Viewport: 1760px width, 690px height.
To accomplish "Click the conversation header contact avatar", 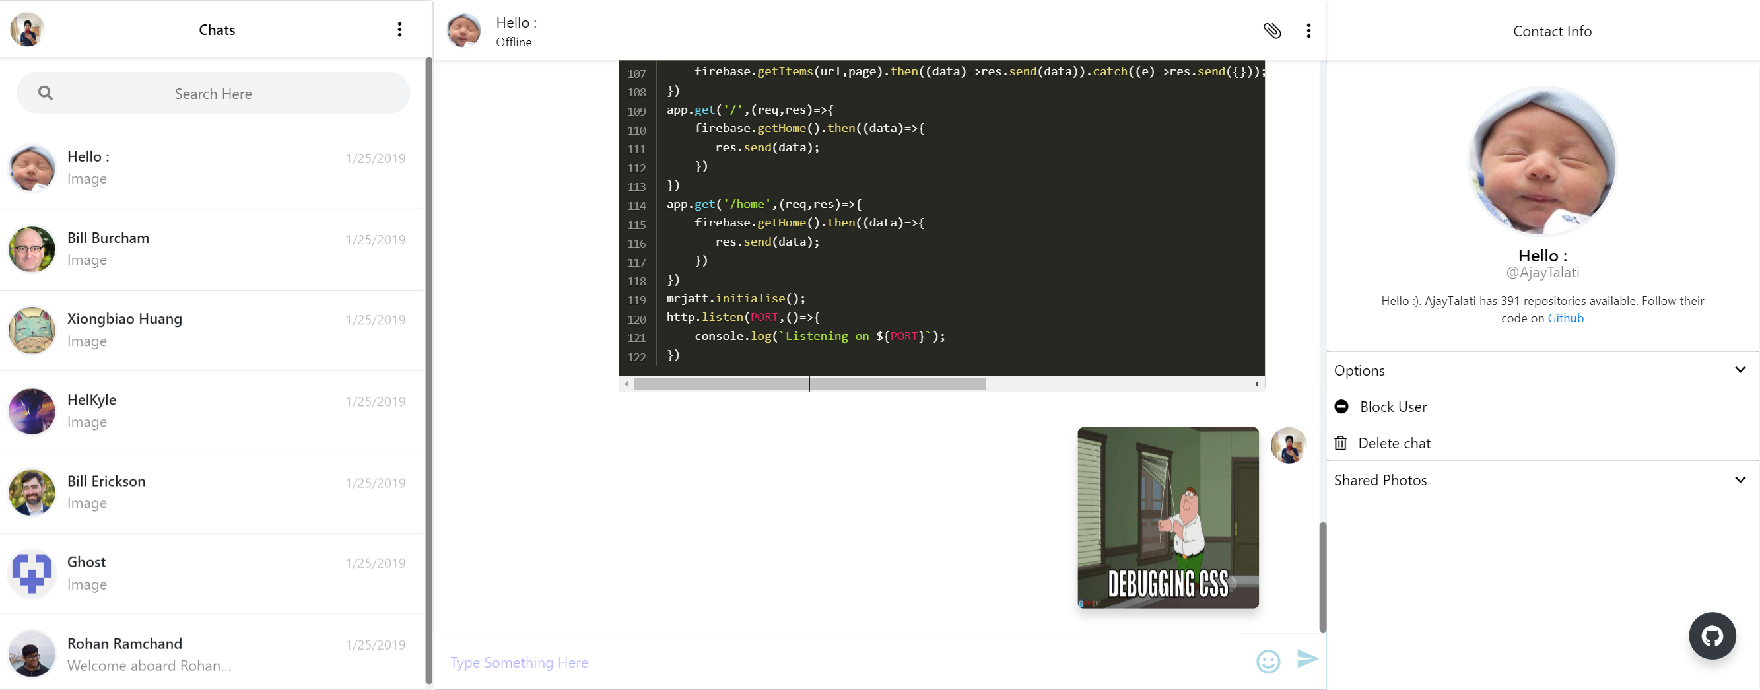I will point(463,30).
